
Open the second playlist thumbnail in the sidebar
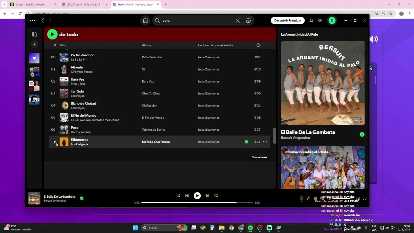34,72
